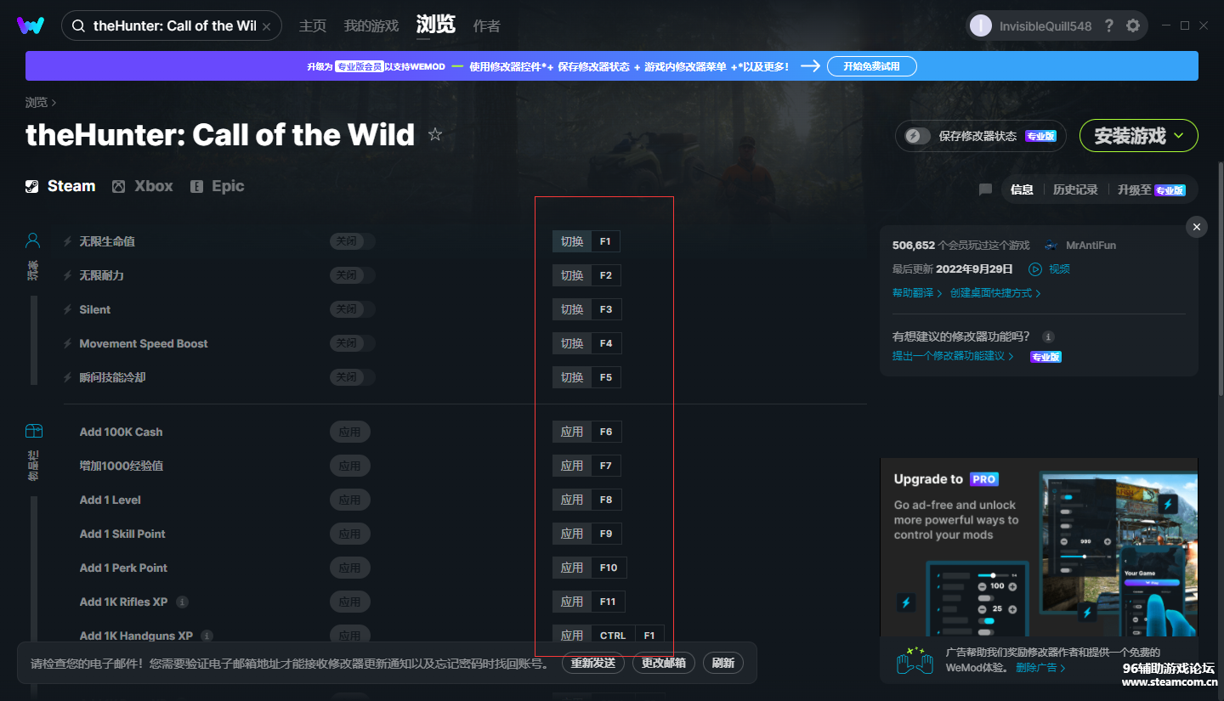Open the comments chat bubble icon

(x=985, y=189)
